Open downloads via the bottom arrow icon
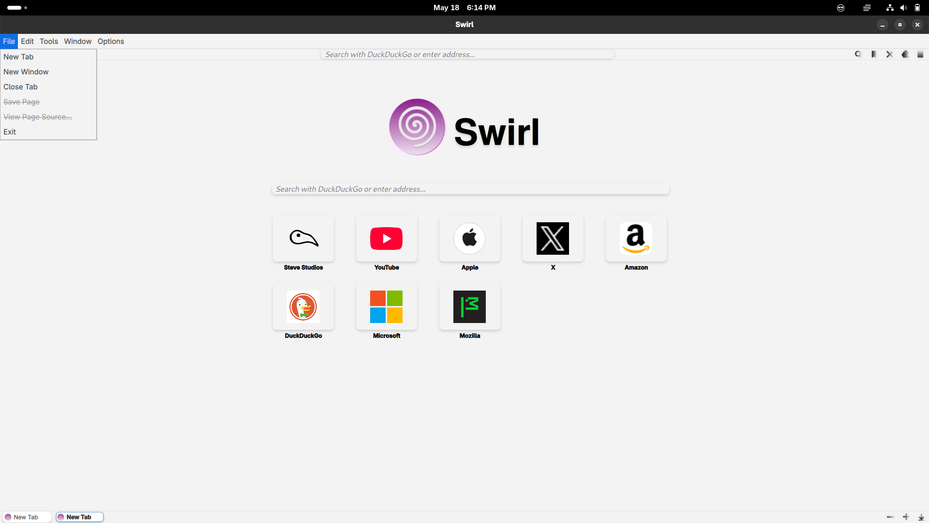The height and width of the screenshot is (523, 929). 921,517
